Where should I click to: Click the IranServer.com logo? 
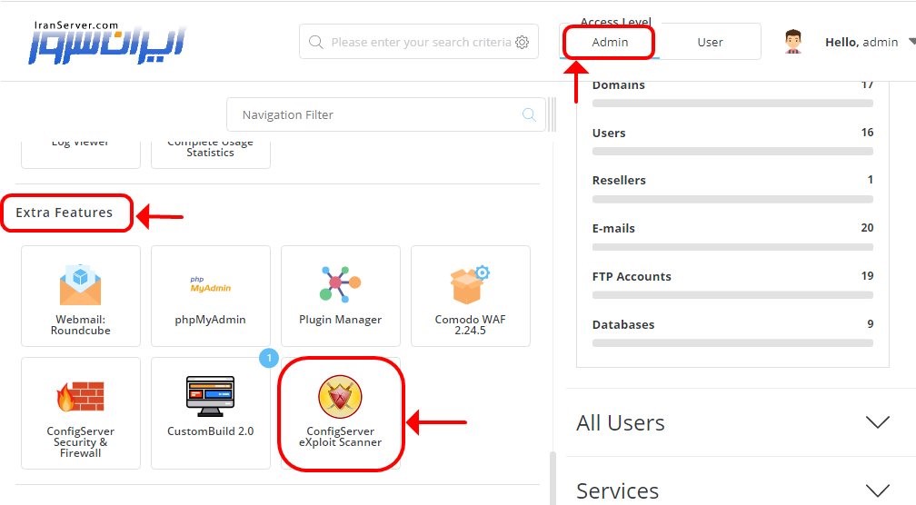pyautogui.click(x=107, y=42)
